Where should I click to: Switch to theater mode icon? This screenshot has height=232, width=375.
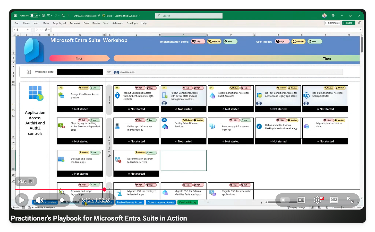(334, 200)
